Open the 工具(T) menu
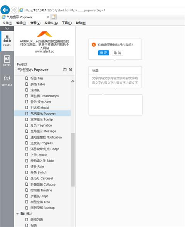The width and height of the screenshot is (185, 227). pos(67,23)
